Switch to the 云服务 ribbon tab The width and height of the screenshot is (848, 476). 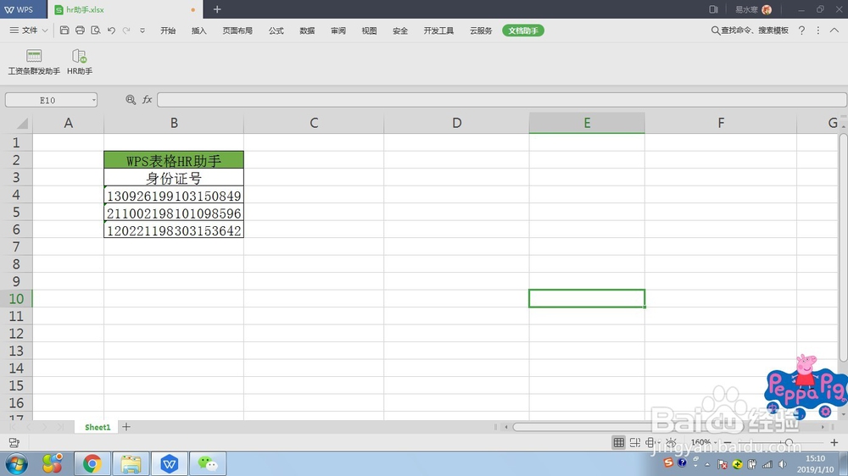(x=481, y=30)
